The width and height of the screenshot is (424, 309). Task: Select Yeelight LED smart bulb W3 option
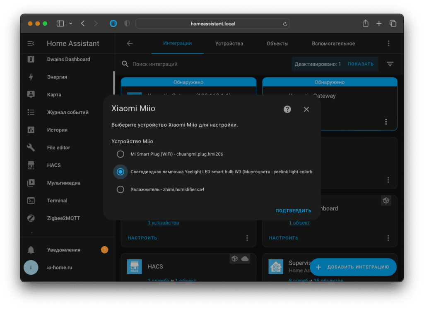tap(120, 172)
